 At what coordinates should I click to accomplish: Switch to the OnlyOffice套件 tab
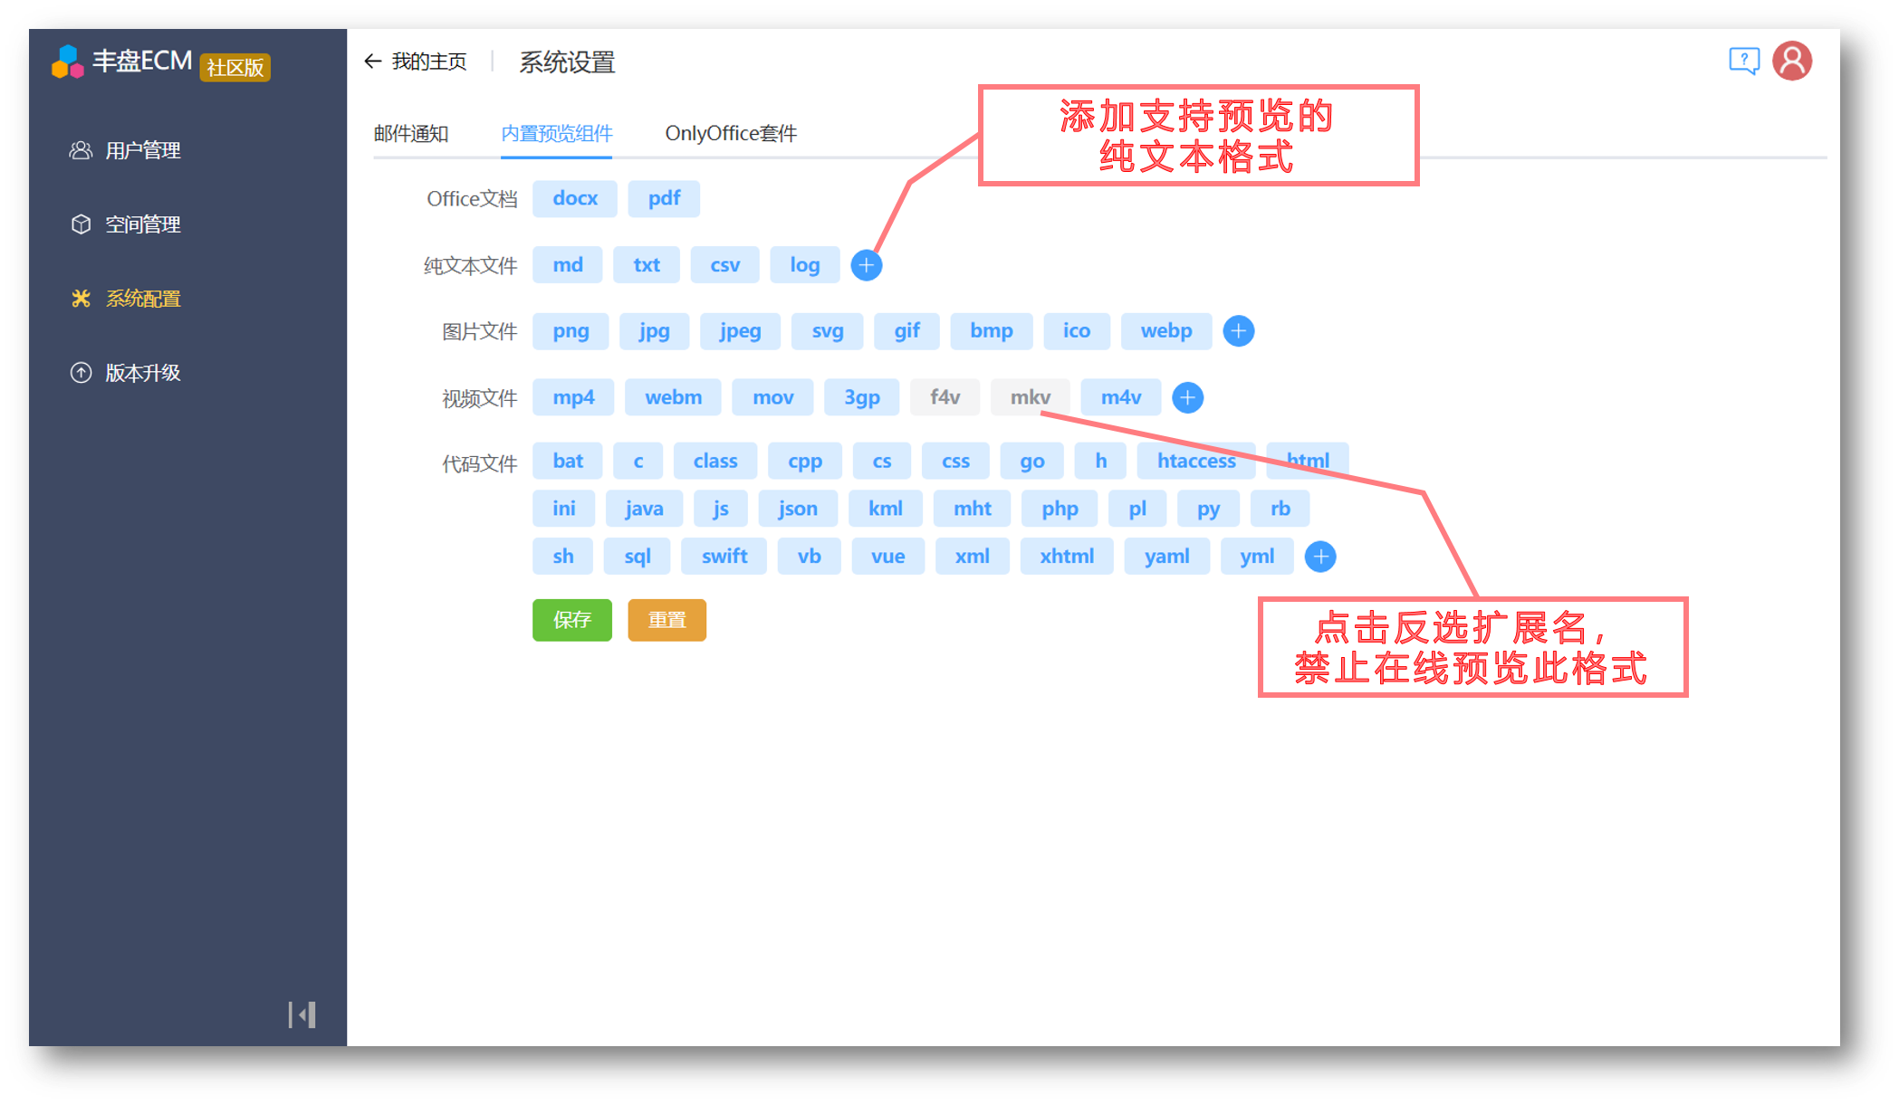tap(731, 134)
